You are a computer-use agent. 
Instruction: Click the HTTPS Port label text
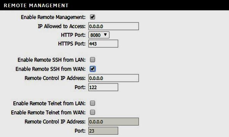click(x=72, y=44)
